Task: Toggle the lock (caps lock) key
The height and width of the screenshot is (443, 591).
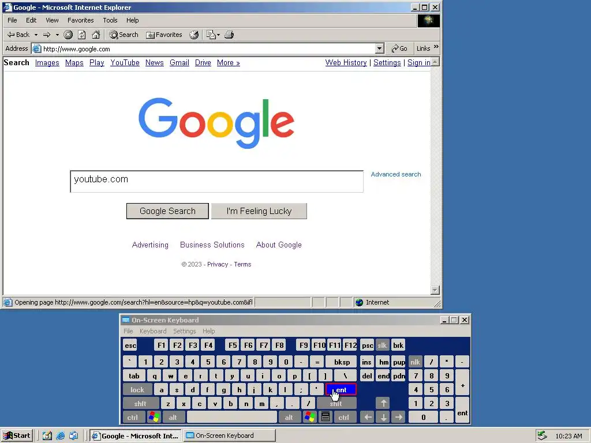Action: (x=137, y=390)
